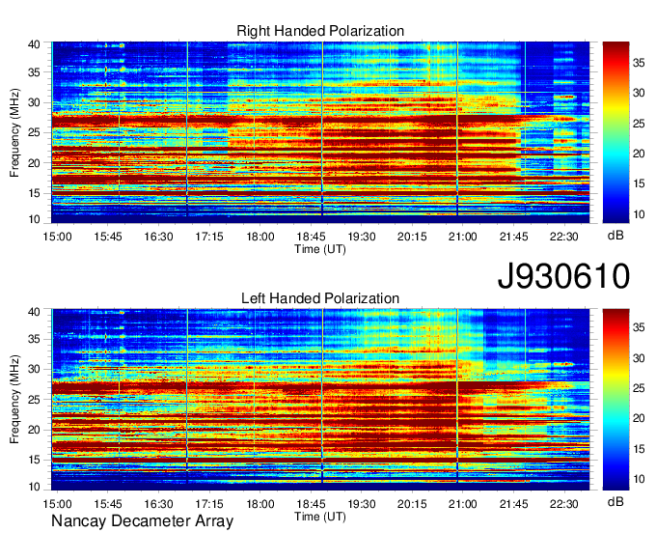Click the 10 MHz tick of Right Handed plot
This screenshot has height=533, width=656.
pos(34,219)
